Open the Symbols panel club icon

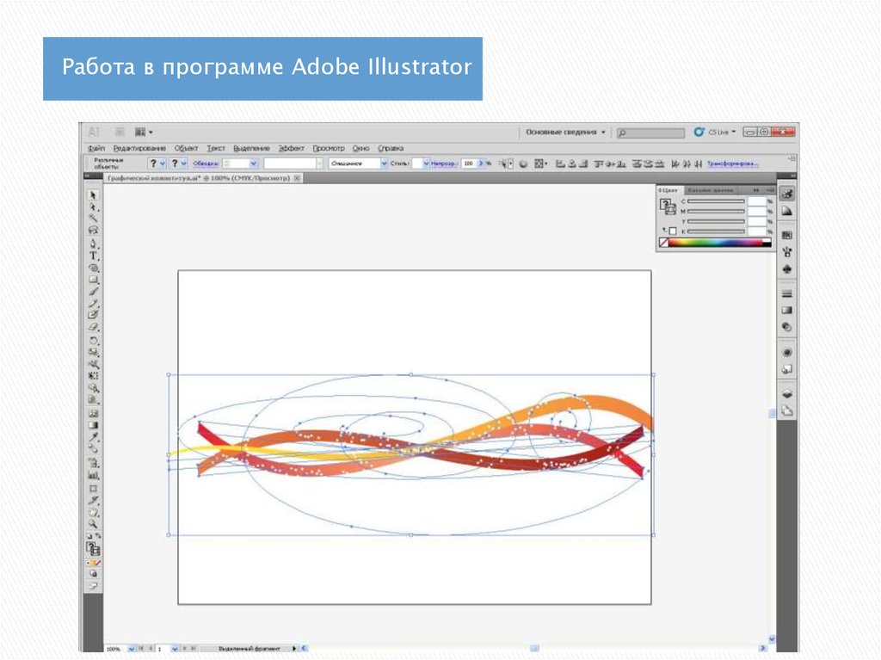pyautogui.click(x=786, y=269)
